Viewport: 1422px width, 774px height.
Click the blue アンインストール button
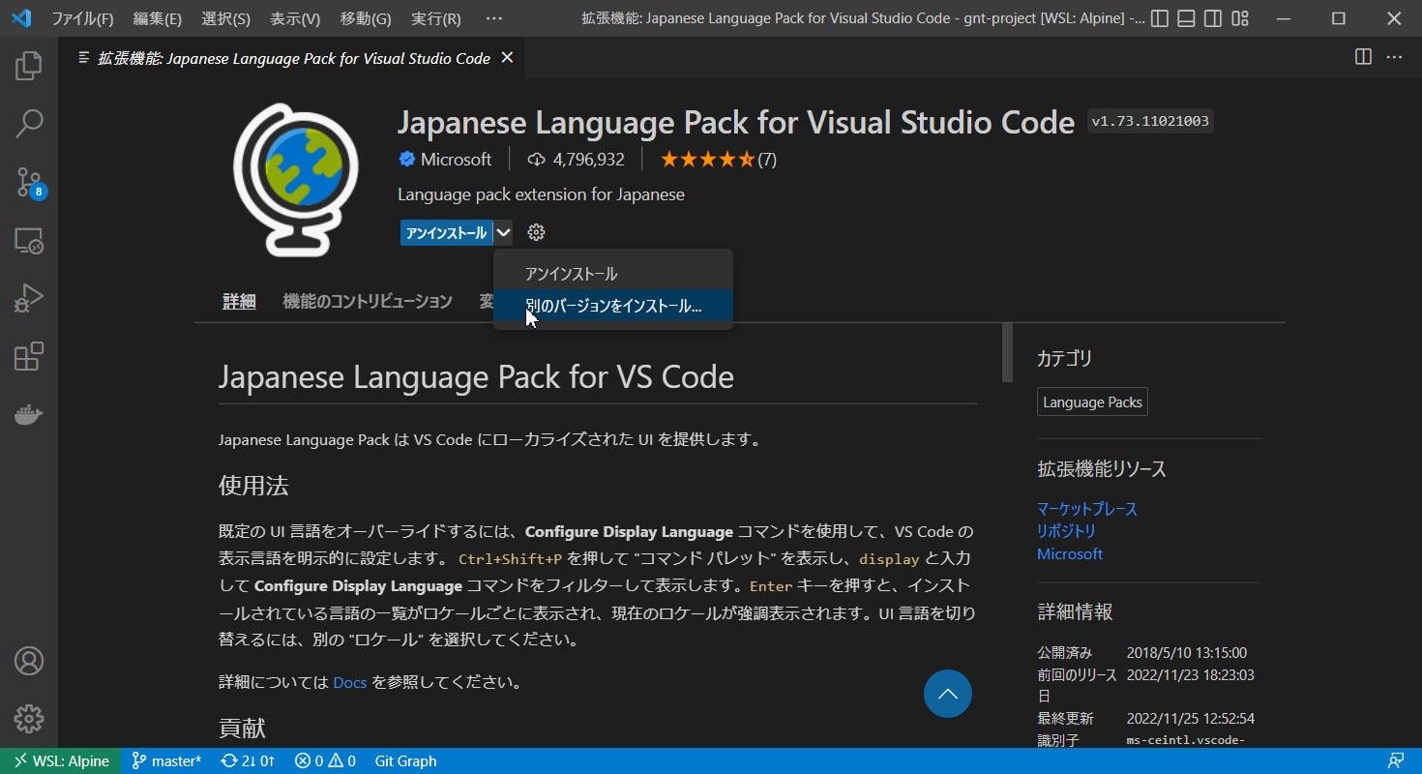[x=446, y=232]
